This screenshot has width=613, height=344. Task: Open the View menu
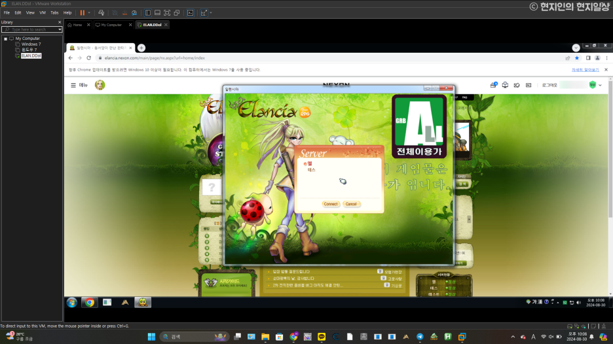point(30,13)
